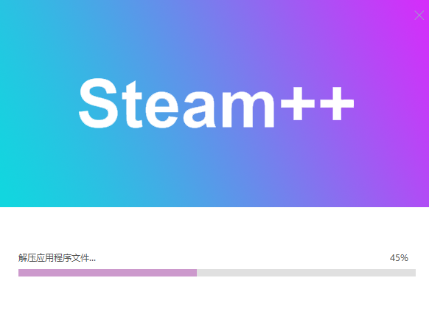Click the letter t in Steam++
The height and width of the screenshot is (320, 429).
pyautogui.click(x=132, y=105)
